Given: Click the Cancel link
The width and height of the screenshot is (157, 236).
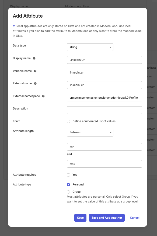Looking at the screenshot, I should tap(135, 218).
